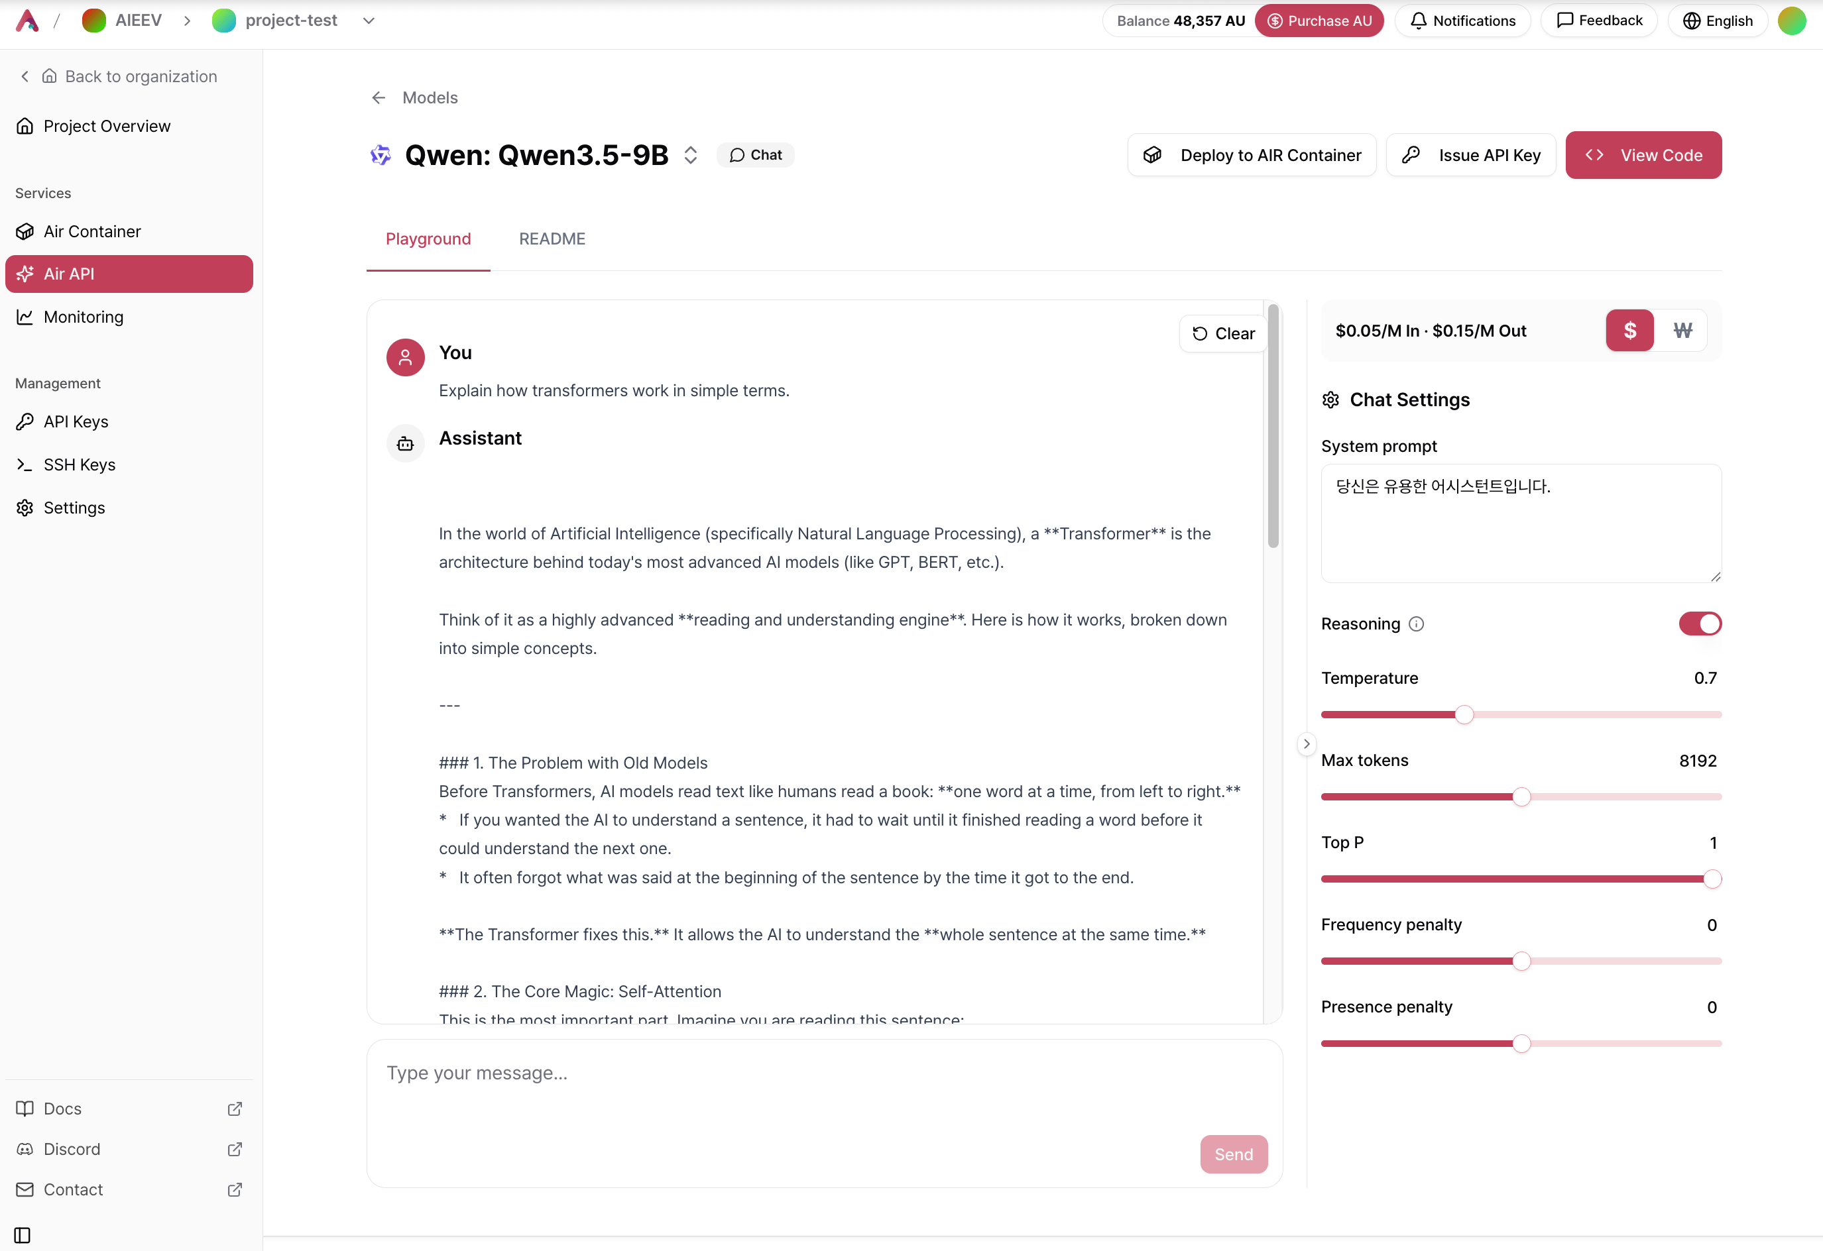Click the Reasoning info icon
The width and height of the screenshot is (1823, 1251).
tap(1416, 625)
